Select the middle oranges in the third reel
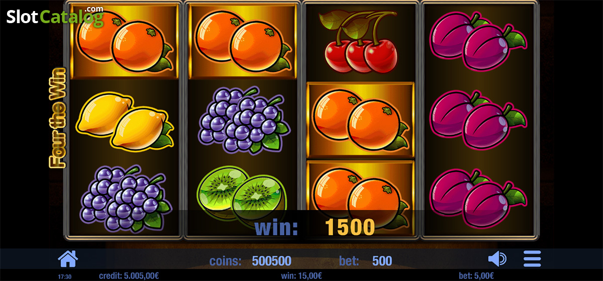The height and width of the screenshot is (281, 603). pyautogui.click(x=360, y=120)
